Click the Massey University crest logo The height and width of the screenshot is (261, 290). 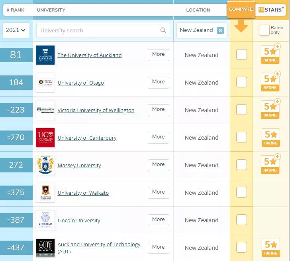(45, 165)
